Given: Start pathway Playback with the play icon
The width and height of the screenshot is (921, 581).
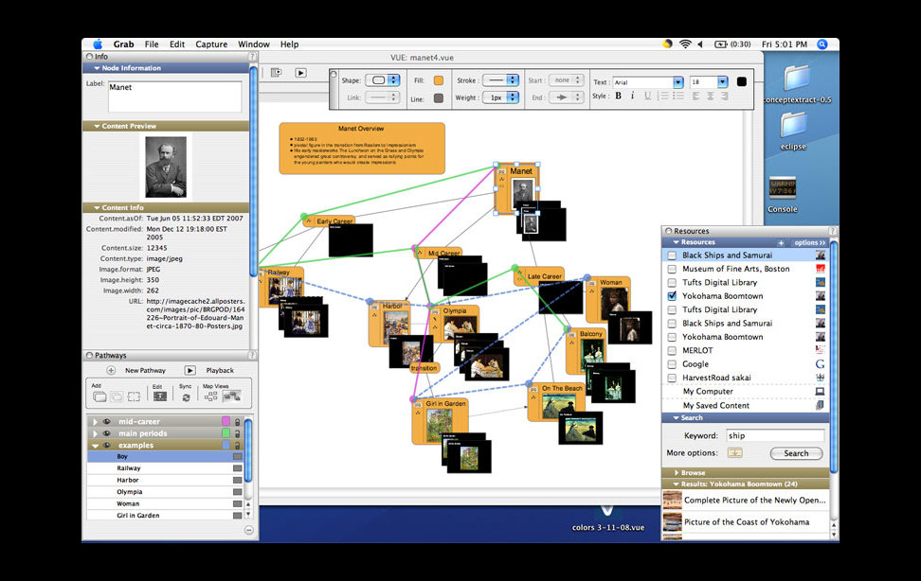Looking at the screenshot, I should 190,370.
